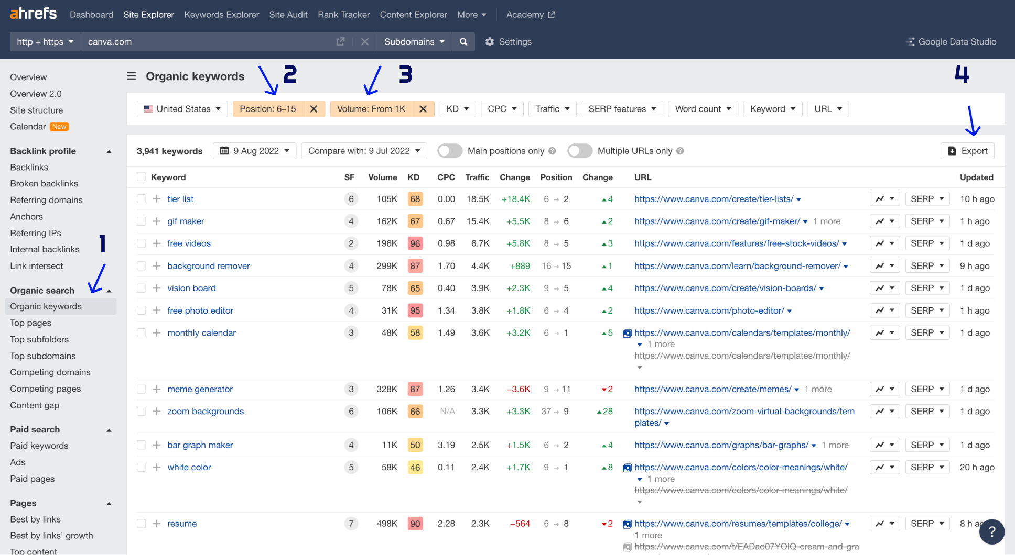The height and width of the screenshot is (555, 1015).
Task: Expand the gif maker keyword plus icon
Action: click(156, 221)
